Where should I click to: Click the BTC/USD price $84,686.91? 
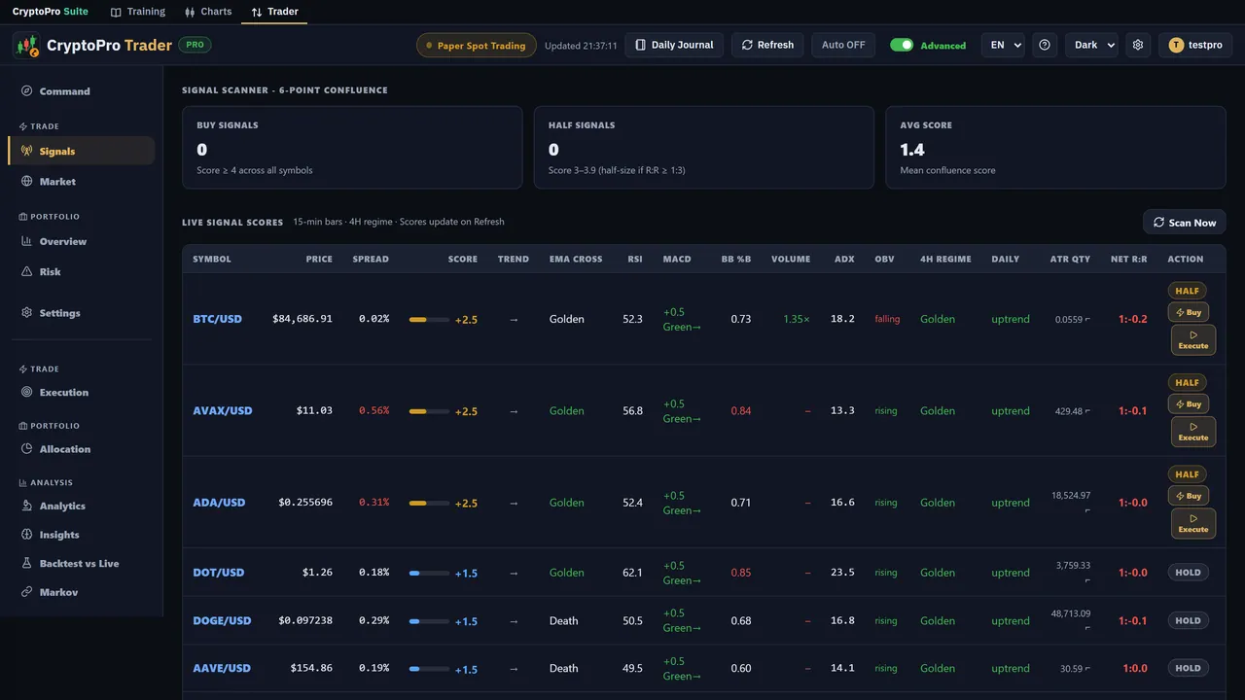[302, 319]
